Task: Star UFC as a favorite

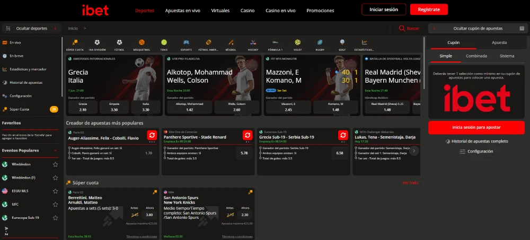Action: click(x=56, y=205)
